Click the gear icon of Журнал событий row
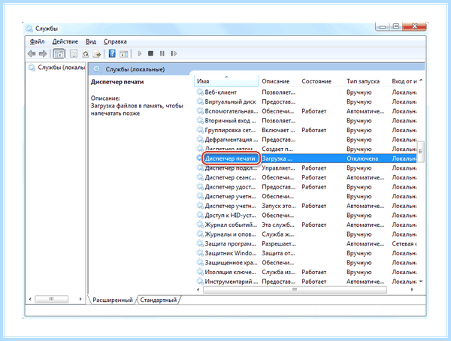 coord(200,225)
